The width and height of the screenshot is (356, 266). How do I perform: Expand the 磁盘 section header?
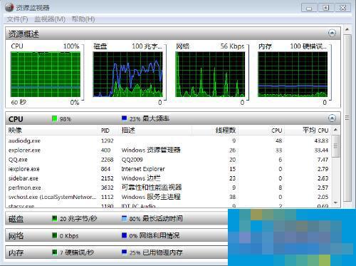(x=116, y=218)
